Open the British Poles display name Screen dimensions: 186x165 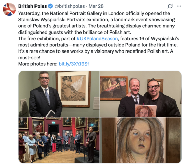click(x=32, y=6)
